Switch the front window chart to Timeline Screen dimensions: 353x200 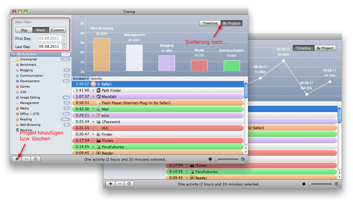(x=210, y=23)
